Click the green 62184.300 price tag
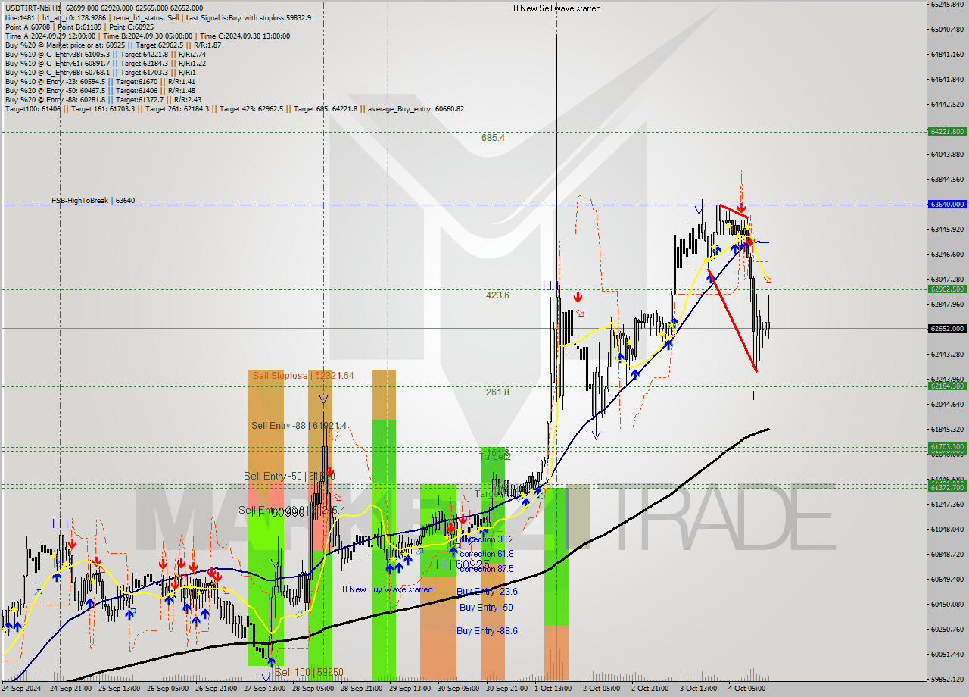This screenshot has width=969, height=697. point(946,386)
